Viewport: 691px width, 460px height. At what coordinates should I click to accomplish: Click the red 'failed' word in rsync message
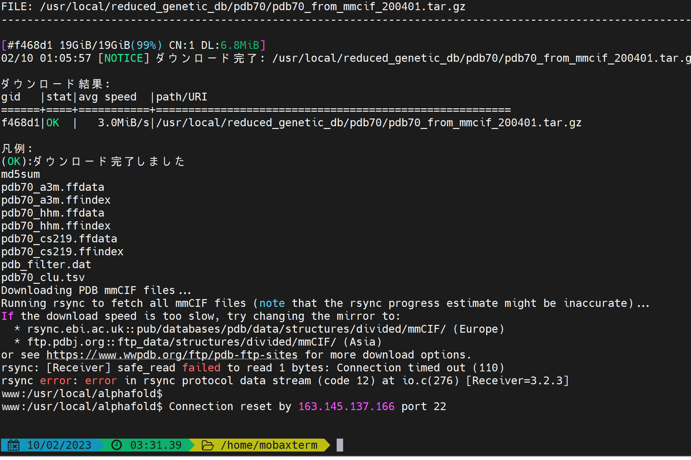click(x=201, y=368)
